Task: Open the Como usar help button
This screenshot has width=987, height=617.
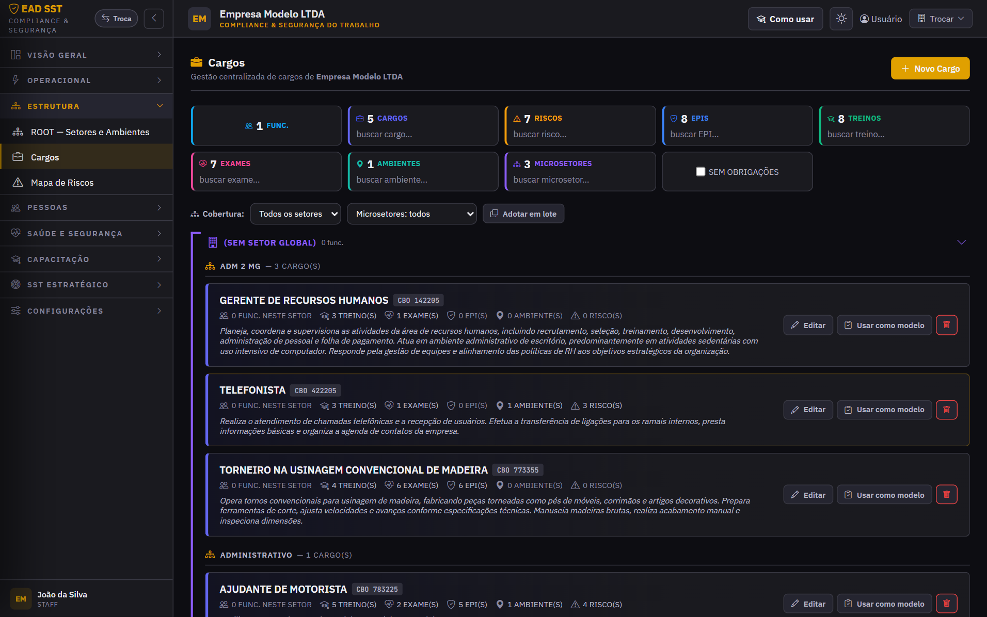Action: pos(785,19)
